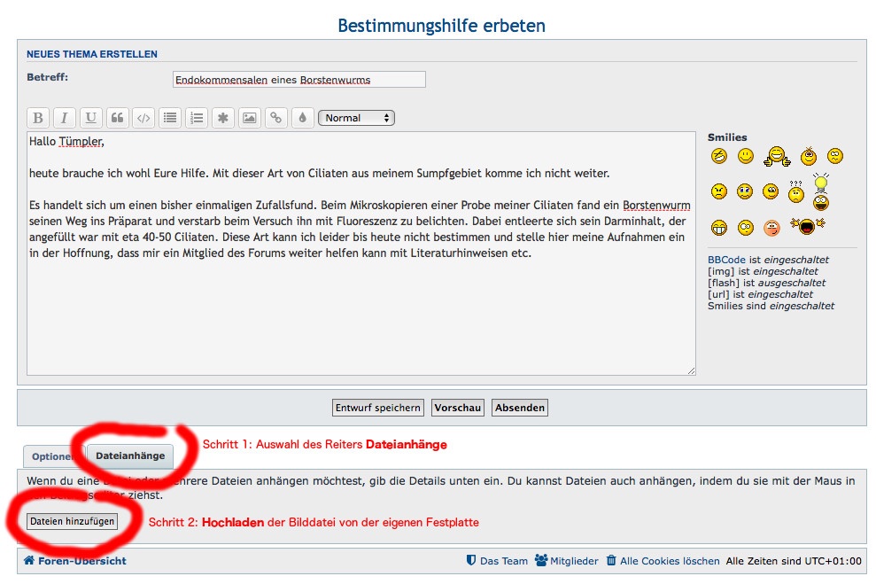Insert an unordered bullet list

point(170,118)
